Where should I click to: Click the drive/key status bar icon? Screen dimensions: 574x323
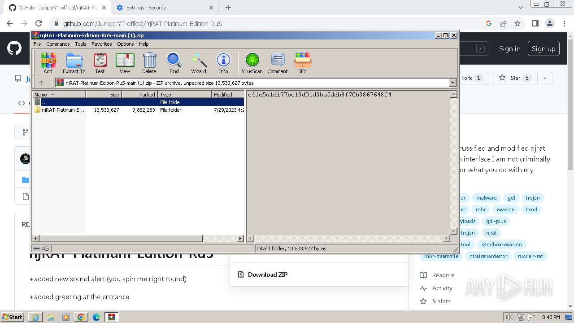coord(41,249)
